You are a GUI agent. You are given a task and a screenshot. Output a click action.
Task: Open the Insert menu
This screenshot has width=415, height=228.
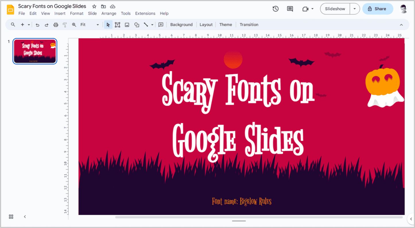[60, 13]
